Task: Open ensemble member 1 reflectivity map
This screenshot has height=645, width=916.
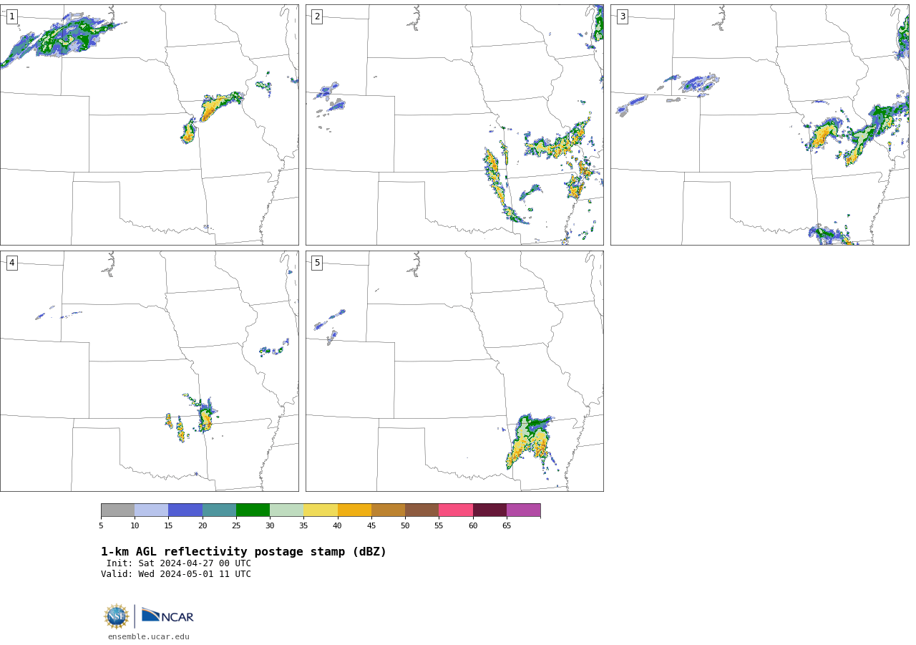Action: click(x=150, y=125)
